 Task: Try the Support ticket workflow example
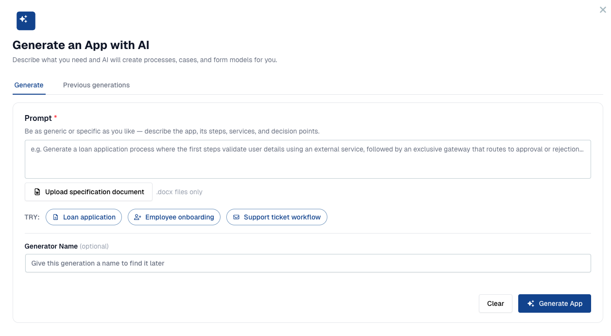pos(277,217)
